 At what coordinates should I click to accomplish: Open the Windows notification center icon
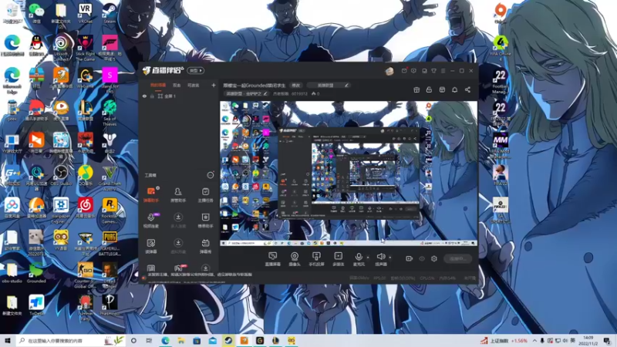607,341
